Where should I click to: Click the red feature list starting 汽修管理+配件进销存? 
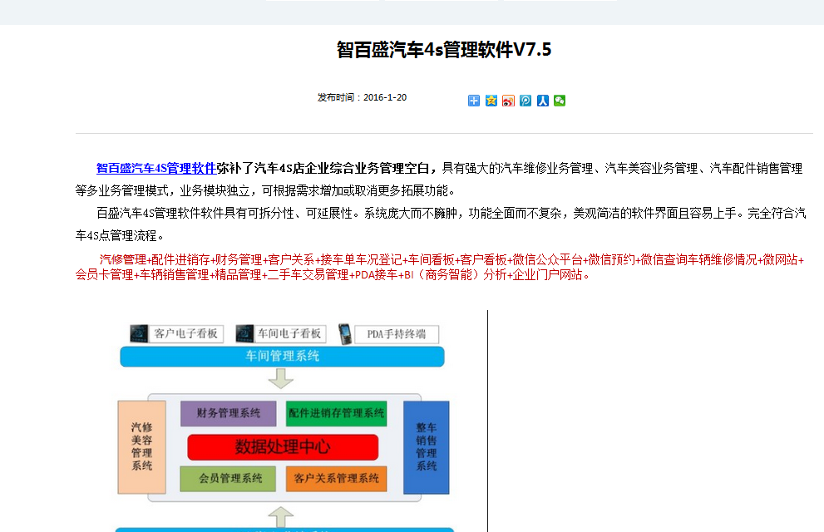439,267
